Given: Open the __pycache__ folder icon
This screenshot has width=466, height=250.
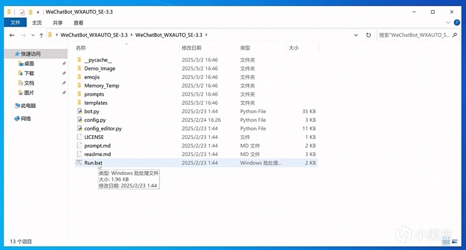Looking at the screenshot, I should point(79,60).
